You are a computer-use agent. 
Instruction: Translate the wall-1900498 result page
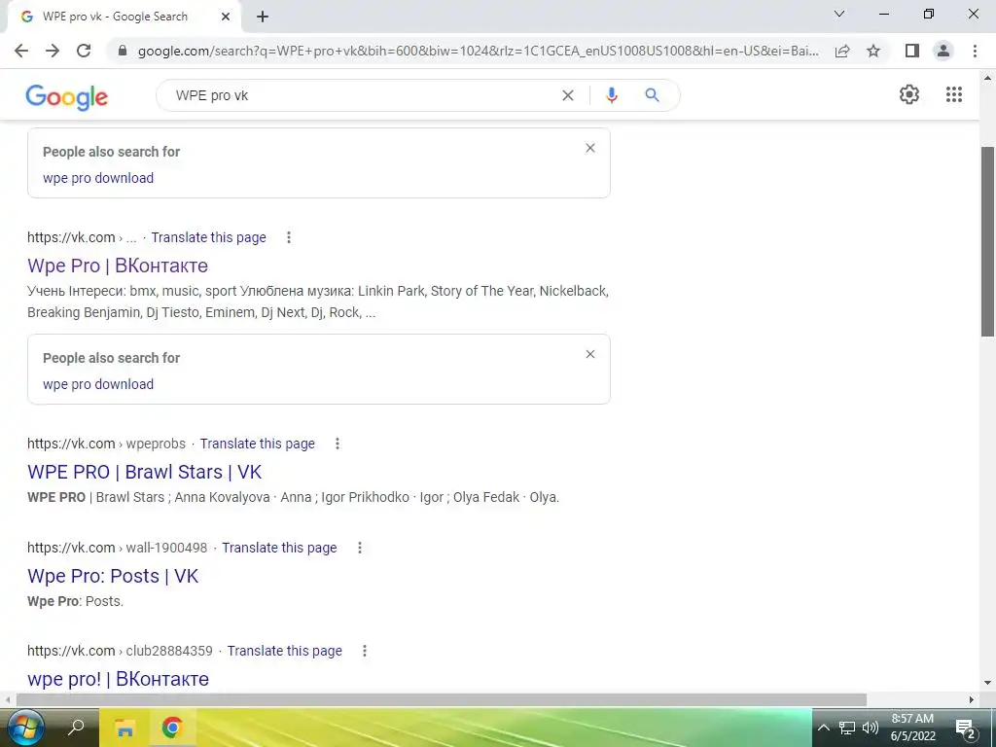tap(279, 548)
